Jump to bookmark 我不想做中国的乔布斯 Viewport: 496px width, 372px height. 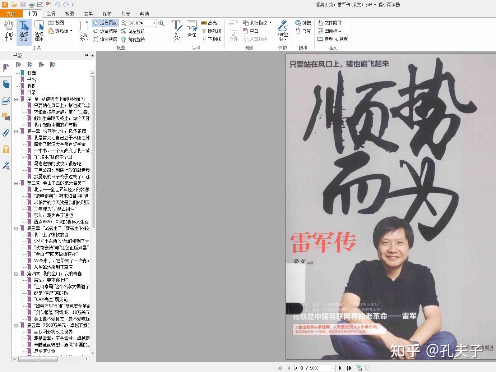click(x=55, y=125)
